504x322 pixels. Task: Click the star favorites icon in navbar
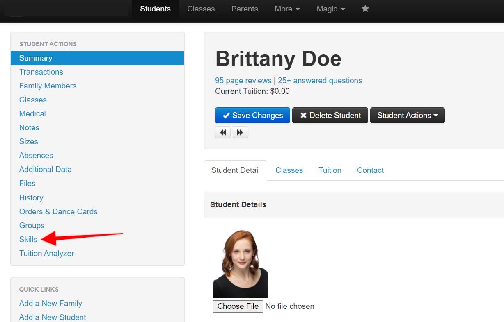[x=365, y=9]
